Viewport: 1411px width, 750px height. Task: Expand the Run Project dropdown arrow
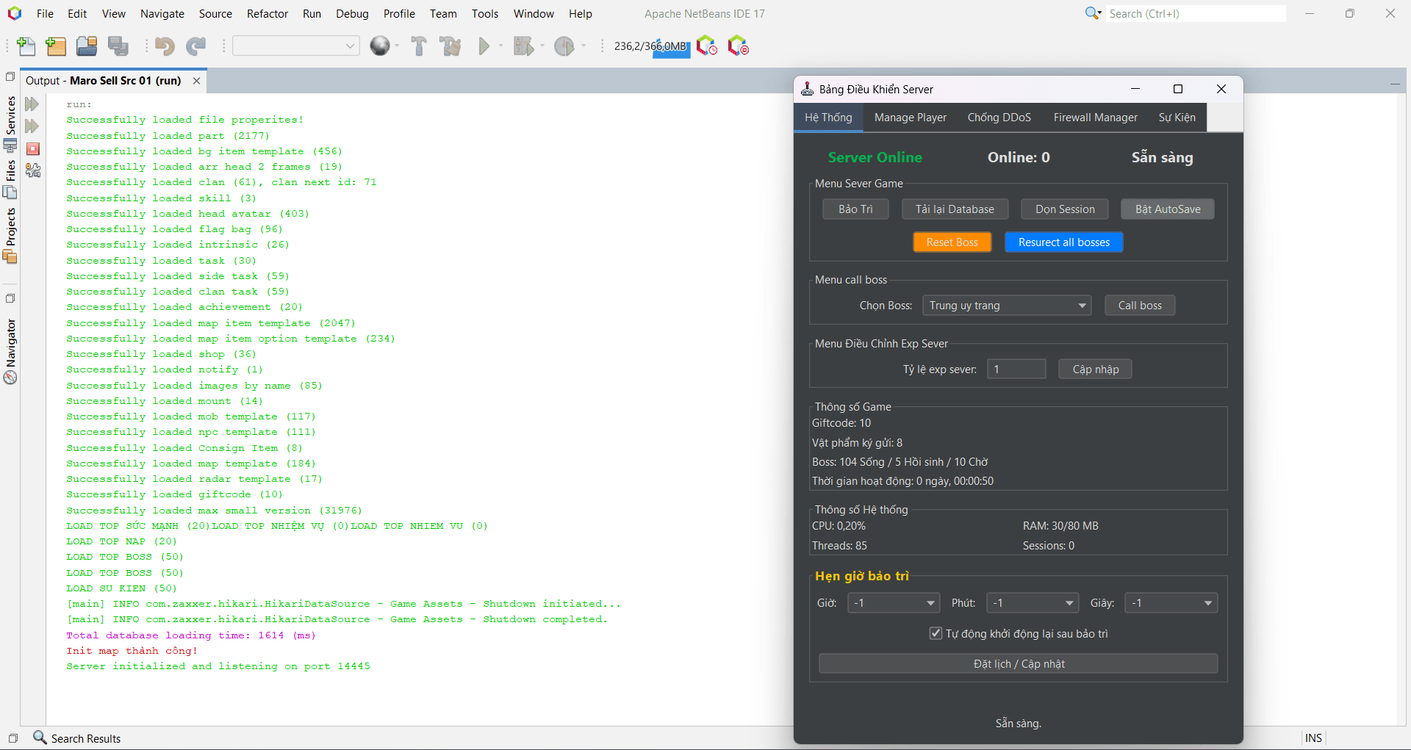[500, 46]
